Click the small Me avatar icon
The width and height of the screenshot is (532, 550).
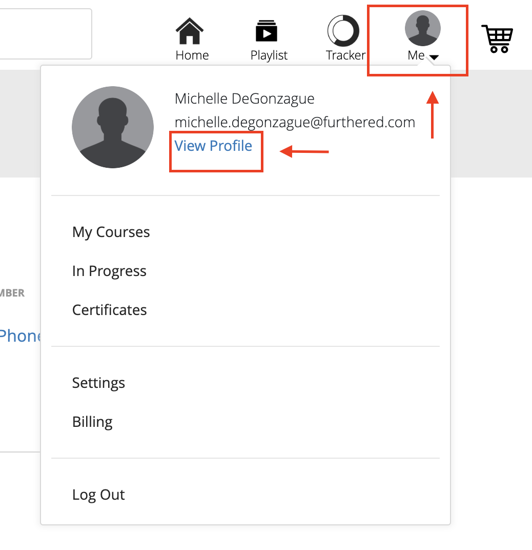click(423, 28)
